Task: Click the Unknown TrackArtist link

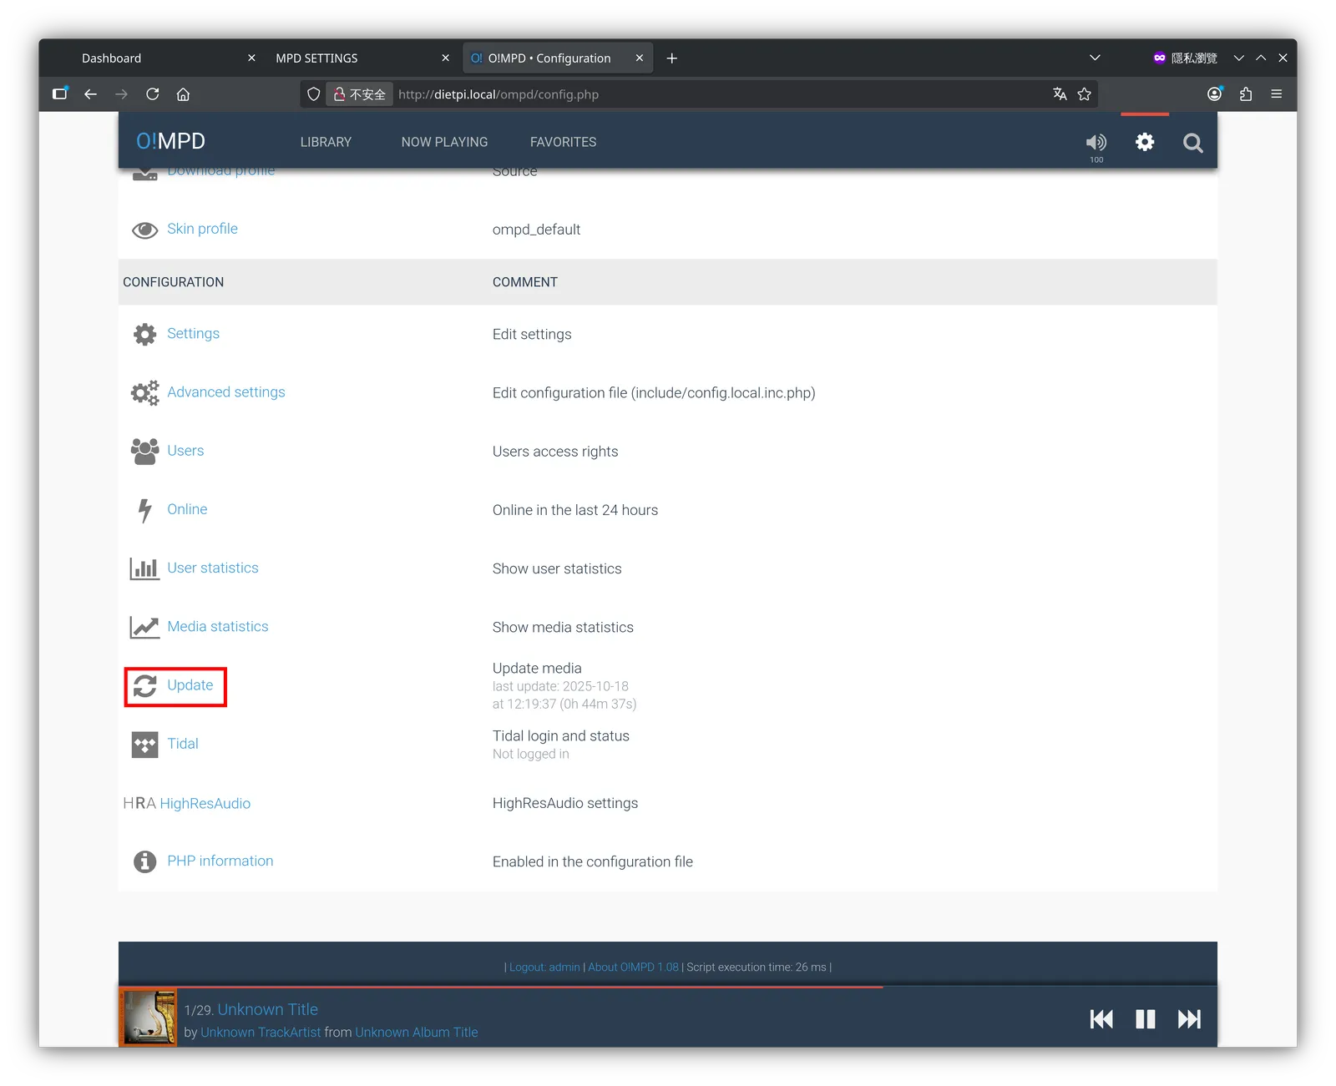Action: click(x=261, y=1033)
